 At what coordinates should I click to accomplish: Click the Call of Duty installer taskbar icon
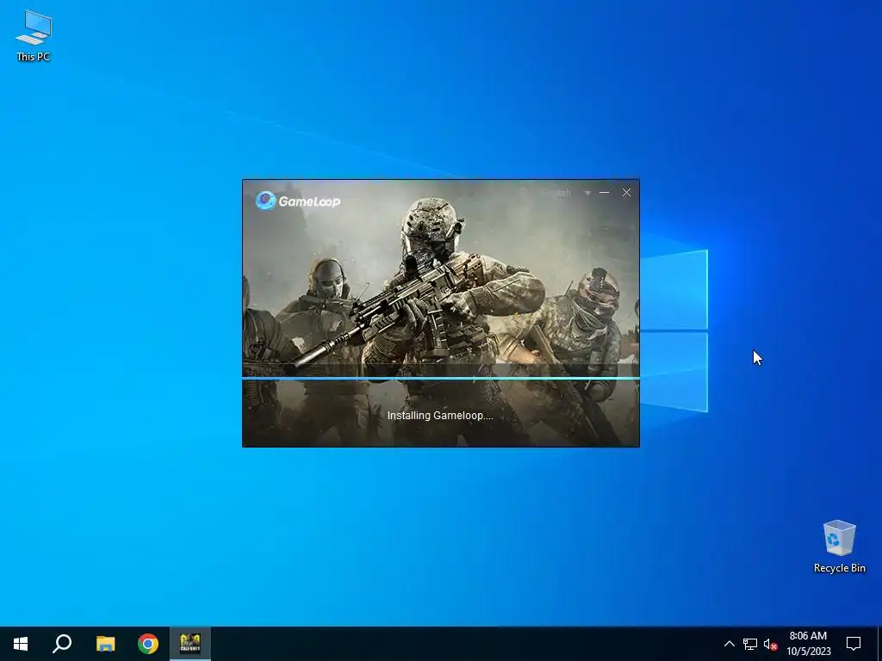pyautogui.click(x=190, y=644)
